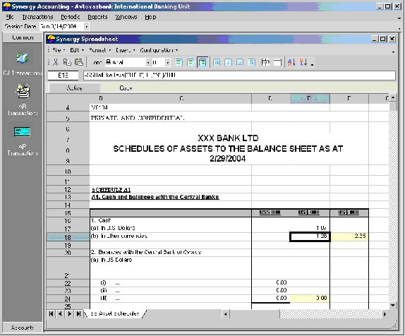405x336 pixels.
Task: Click the Cut scissors icon
Action: (55, 62)
